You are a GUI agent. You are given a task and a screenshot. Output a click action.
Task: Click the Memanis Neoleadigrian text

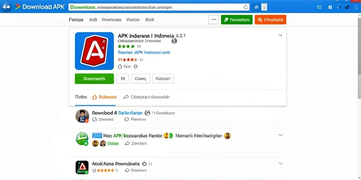point(199,136)
